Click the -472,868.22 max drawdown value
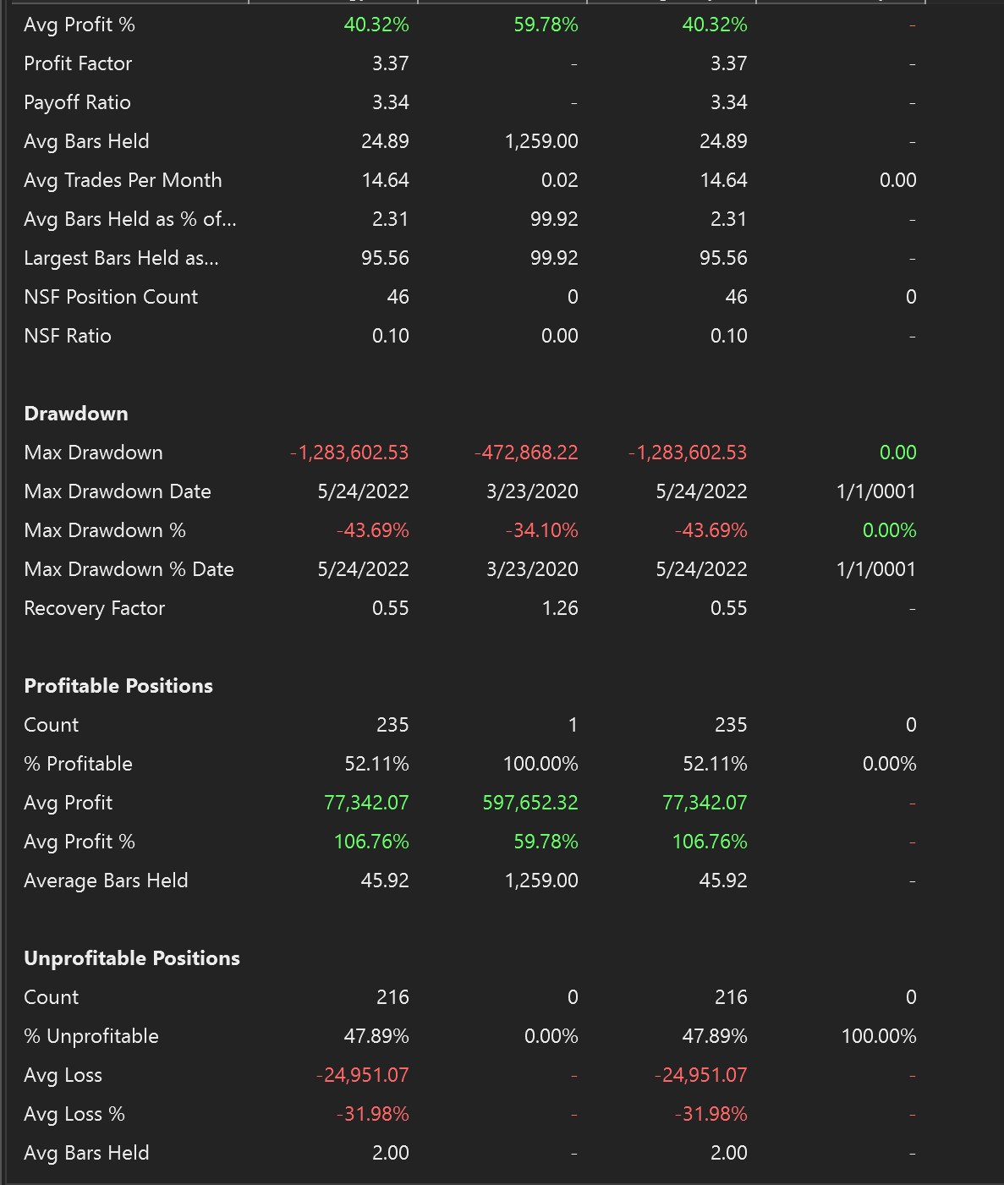 pos(526,453)
